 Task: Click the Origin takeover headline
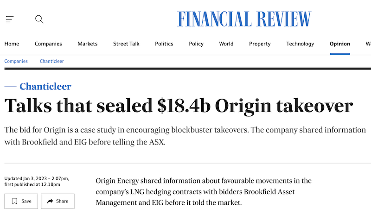click(x=179, y=106)
